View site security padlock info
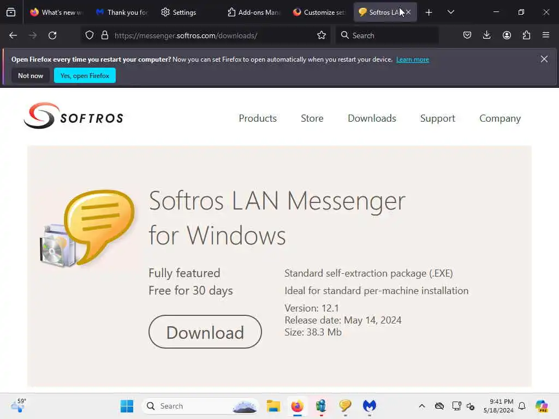Screen dimensions: 559x419 104,35
